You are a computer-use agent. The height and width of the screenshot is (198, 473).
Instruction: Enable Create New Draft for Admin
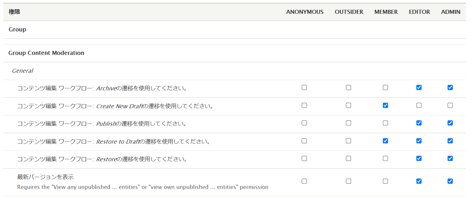pos(450,105)
